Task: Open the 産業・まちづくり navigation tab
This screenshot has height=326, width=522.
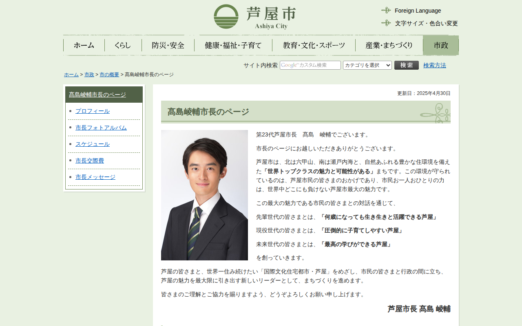Action: pyautogui.click(x=389, y=45)
